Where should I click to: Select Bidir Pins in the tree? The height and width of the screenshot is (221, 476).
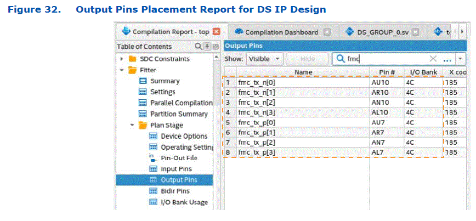[175, 191]
